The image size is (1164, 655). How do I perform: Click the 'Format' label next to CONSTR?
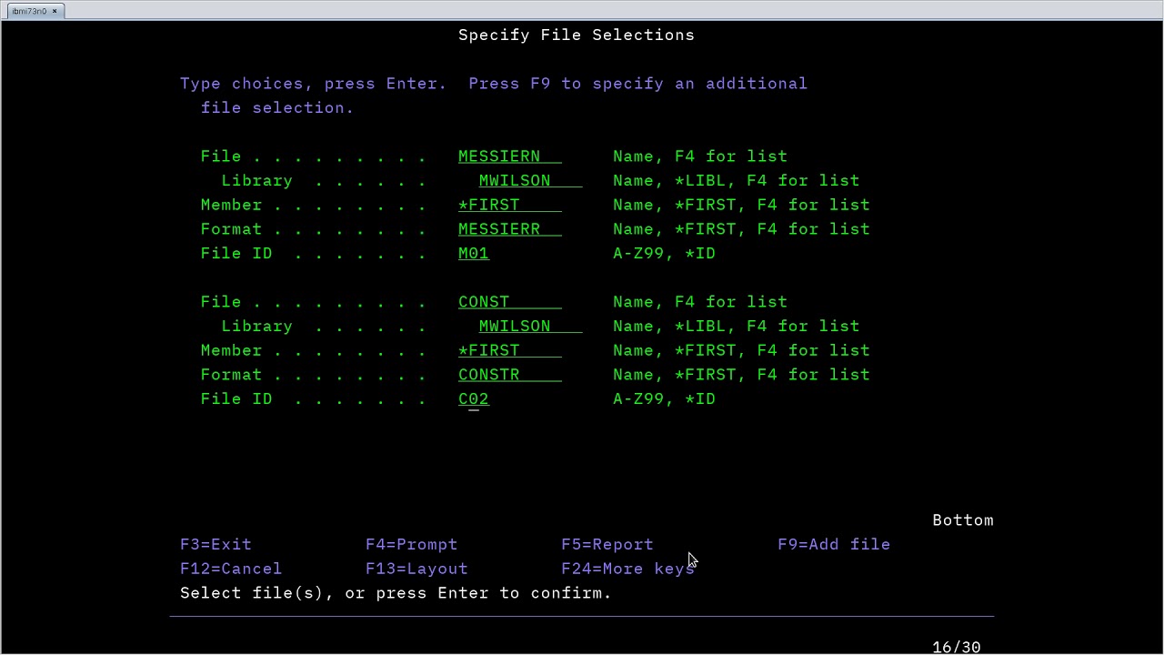(x=231, y=375)
